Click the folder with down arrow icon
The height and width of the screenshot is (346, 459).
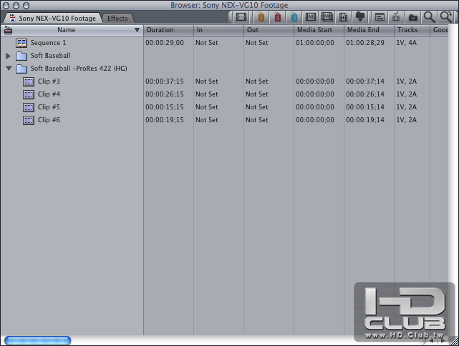[x=360, y=17]
